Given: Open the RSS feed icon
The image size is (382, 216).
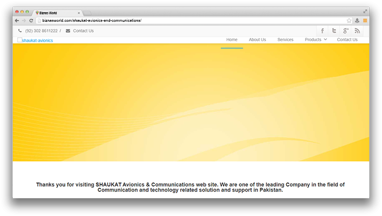Looking at the screenshot, I should coord(358,31).
